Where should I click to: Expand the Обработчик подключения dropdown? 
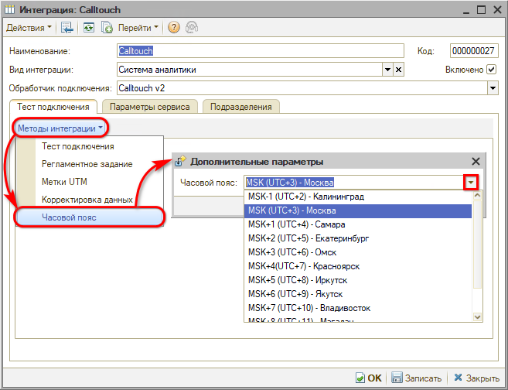pyautogui.click(x=493, y=88)
